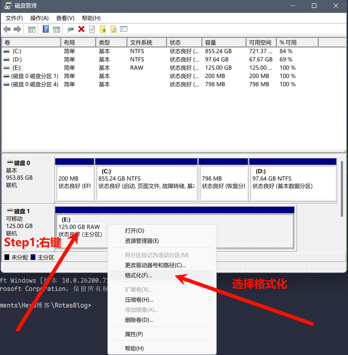348x355 pixels.
Task: Open the 查看(V) menu
Action: (x=65, y=18)
